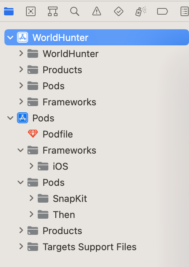Select Pods label above SnapKit

click(x=53, y=183)
